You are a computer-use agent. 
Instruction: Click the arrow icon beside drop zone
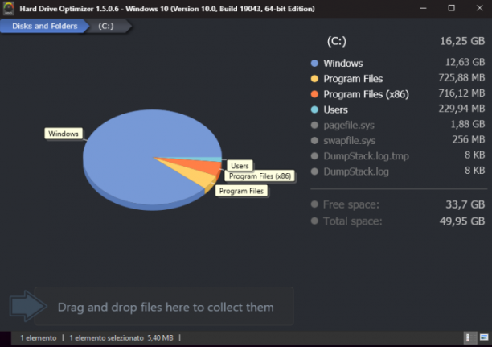pos(28,306)
